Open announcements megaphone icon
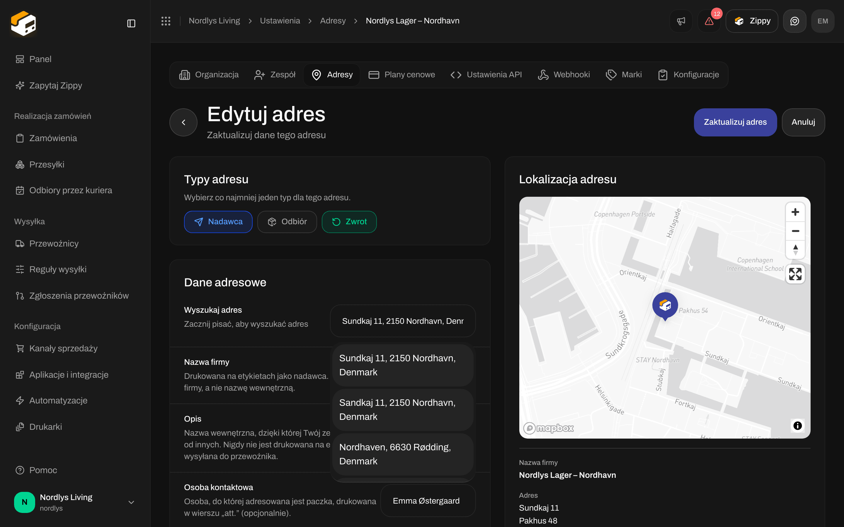 [681, 21]
